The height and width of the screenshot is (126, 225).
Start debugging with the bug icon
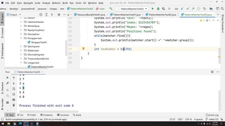click(158, 9)
